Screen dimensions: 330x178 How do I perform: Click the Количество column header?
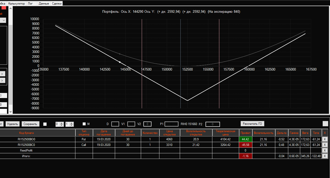150,133
